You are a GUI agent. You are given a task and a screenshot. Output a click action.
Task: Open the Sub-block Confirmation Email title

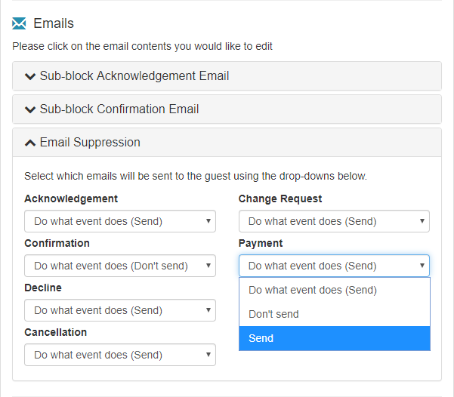tap(119, 109)
